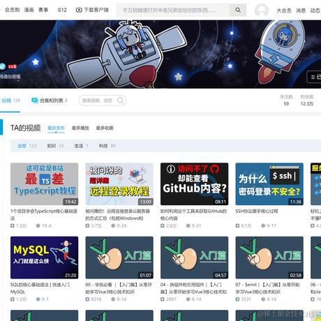Open the GitHub内容 video thumbnail
Screen dimensions: 321x321
[194, 184]
